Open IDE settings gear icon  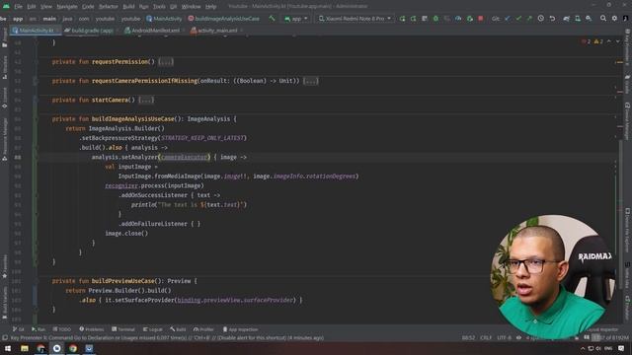(x=614, y=19)
